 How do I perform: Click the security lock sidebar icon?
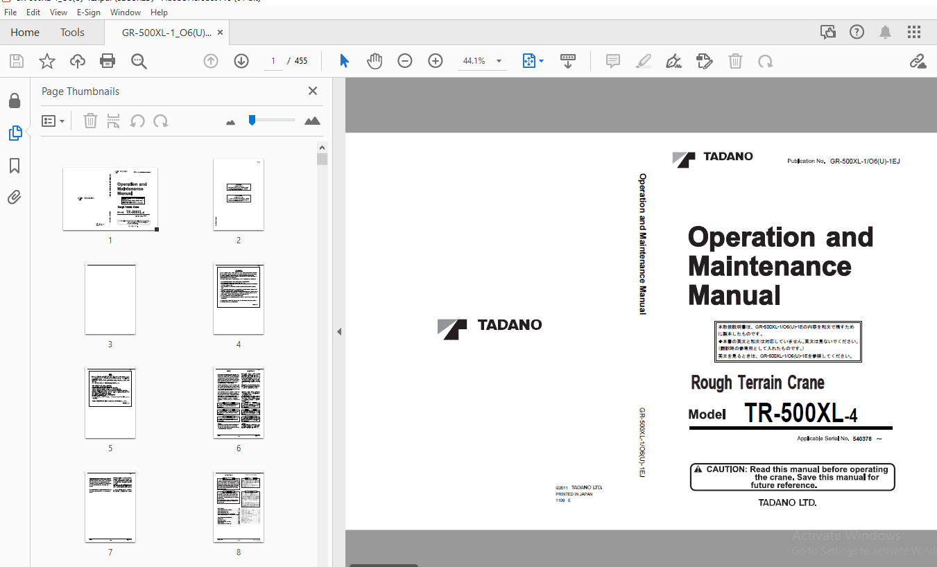[x=15, y=101]
